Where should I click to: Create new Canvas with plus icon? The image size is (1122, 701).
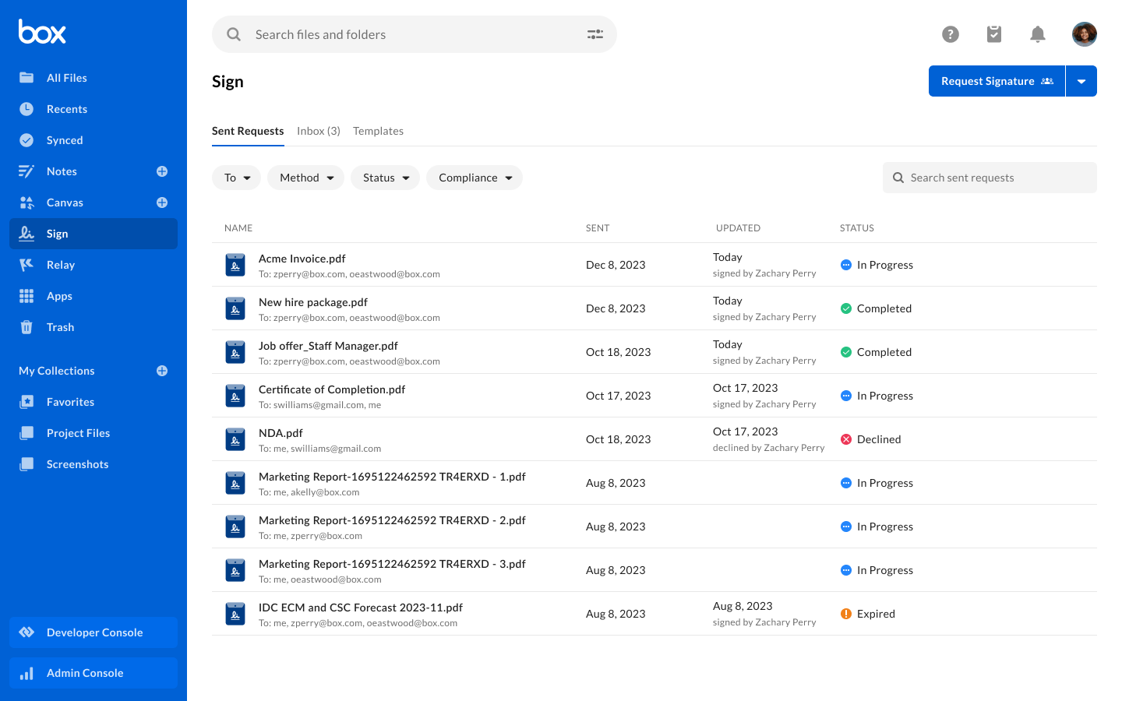tap(162, 203)
